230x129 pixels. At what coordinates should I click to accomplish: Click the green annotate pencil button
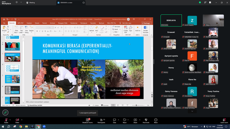tap(5, 113)
